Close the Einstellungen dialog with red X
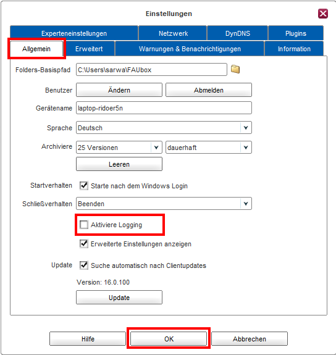 click(x=323, y=14)
